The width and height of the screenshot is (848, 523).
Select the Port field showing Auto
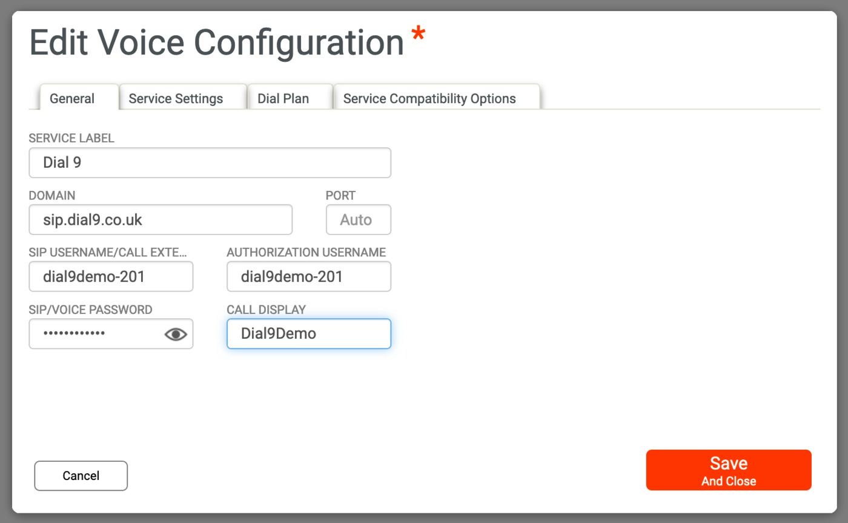tap(359, 219)
